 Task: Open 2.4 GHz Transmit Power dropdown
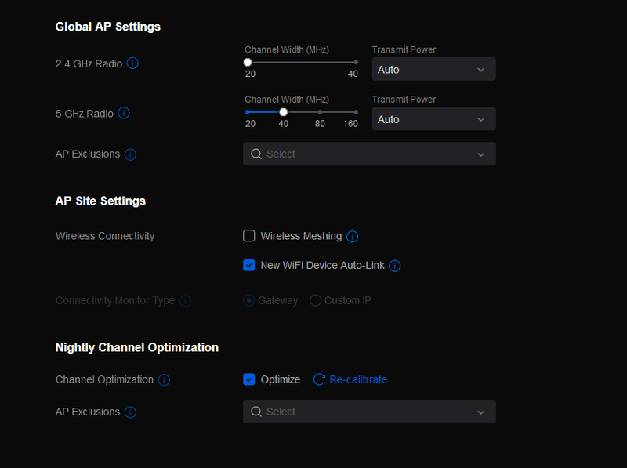point(434,69)
